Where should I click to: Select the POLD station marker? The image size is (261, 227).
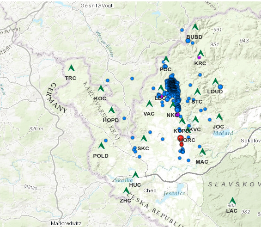pyautogui.click(x=101, y=146)
